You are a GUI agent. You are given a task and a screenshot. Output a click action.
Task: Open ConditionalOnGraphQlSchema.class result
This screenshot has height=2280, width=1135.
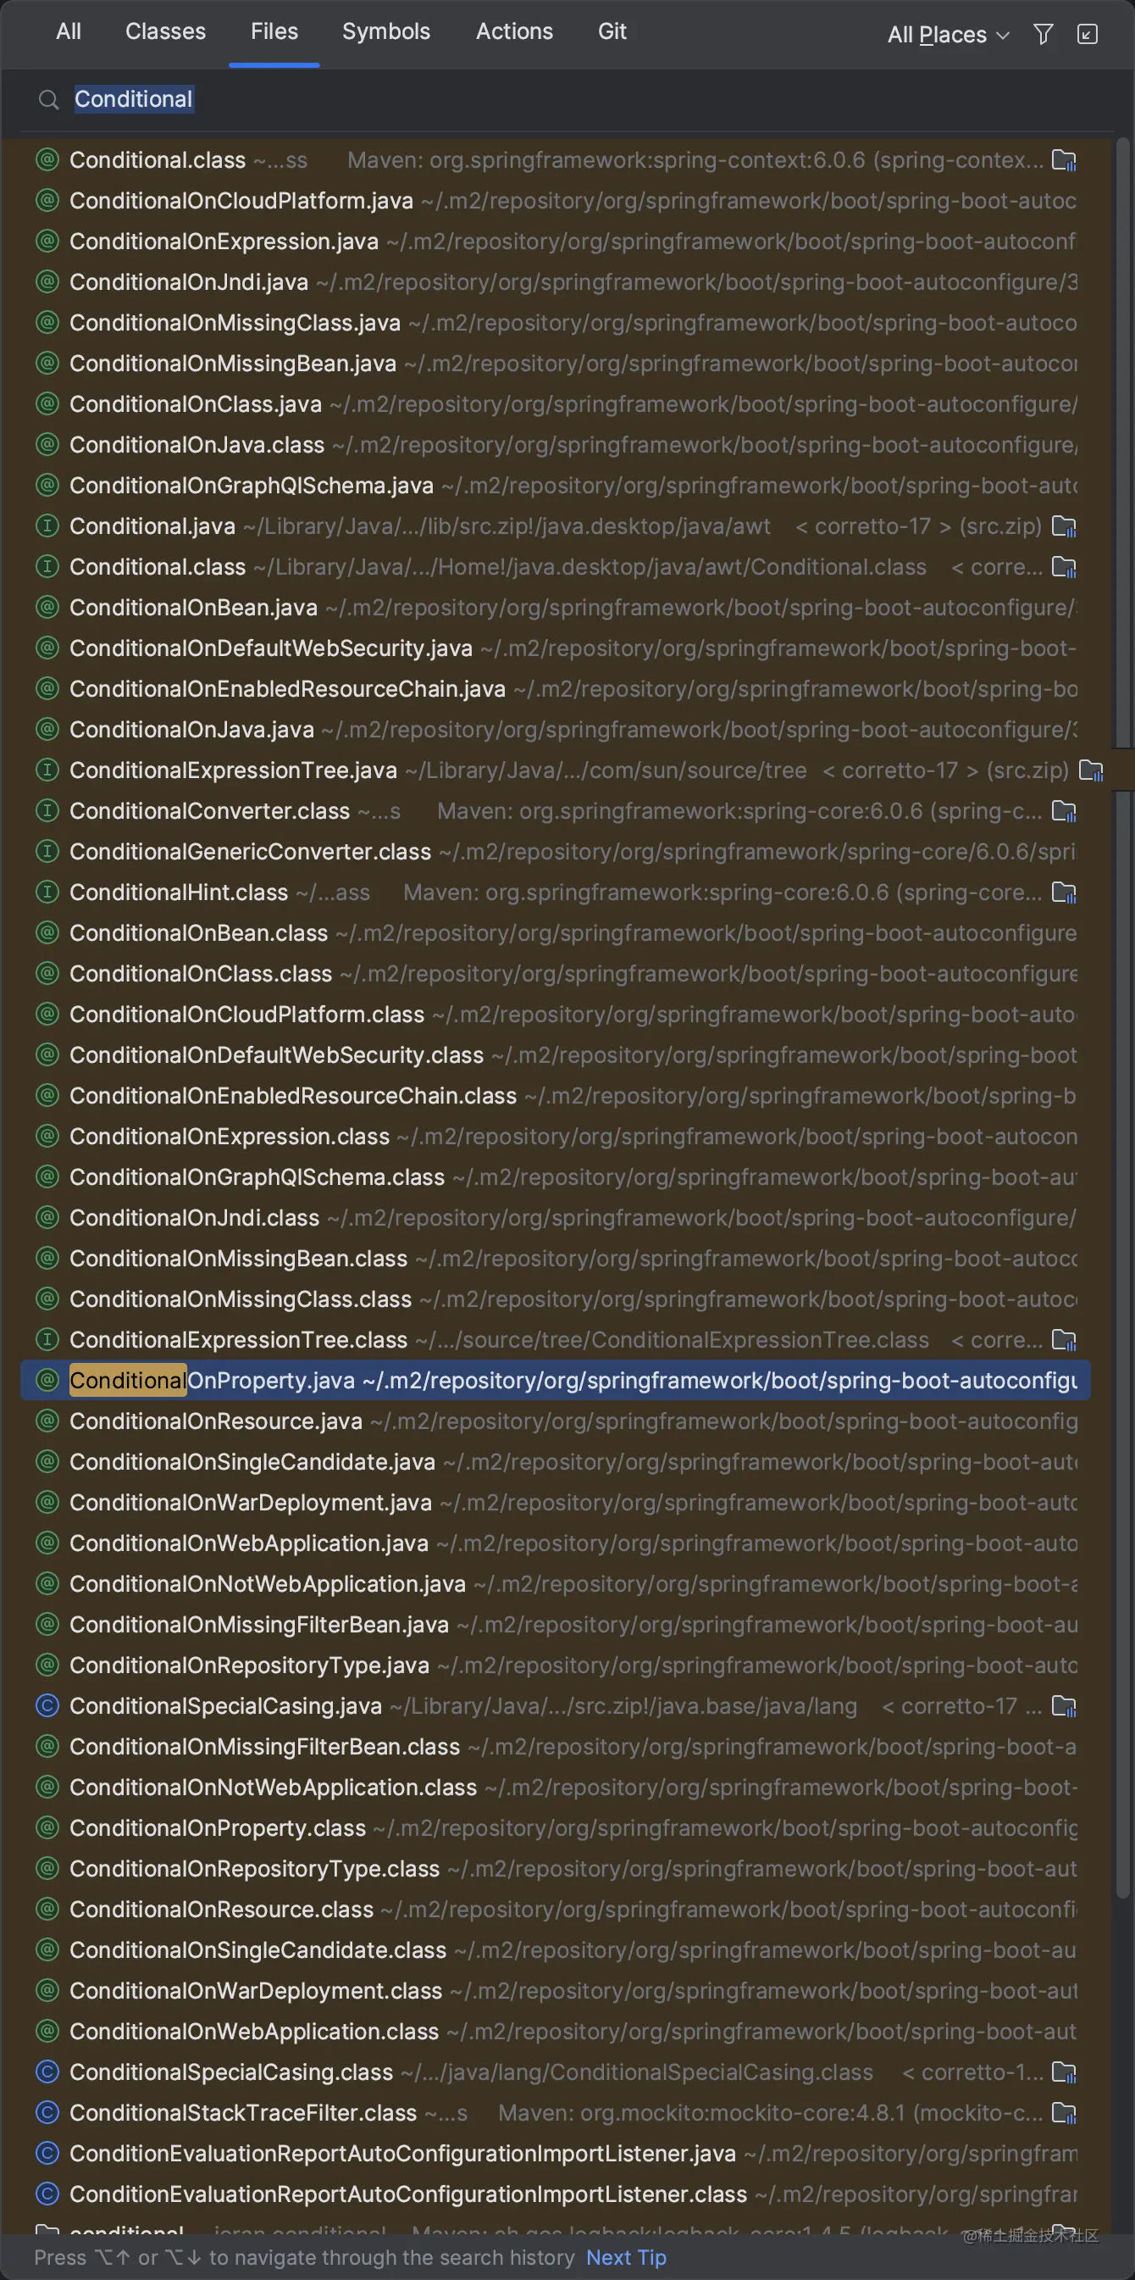point(556,1178)
